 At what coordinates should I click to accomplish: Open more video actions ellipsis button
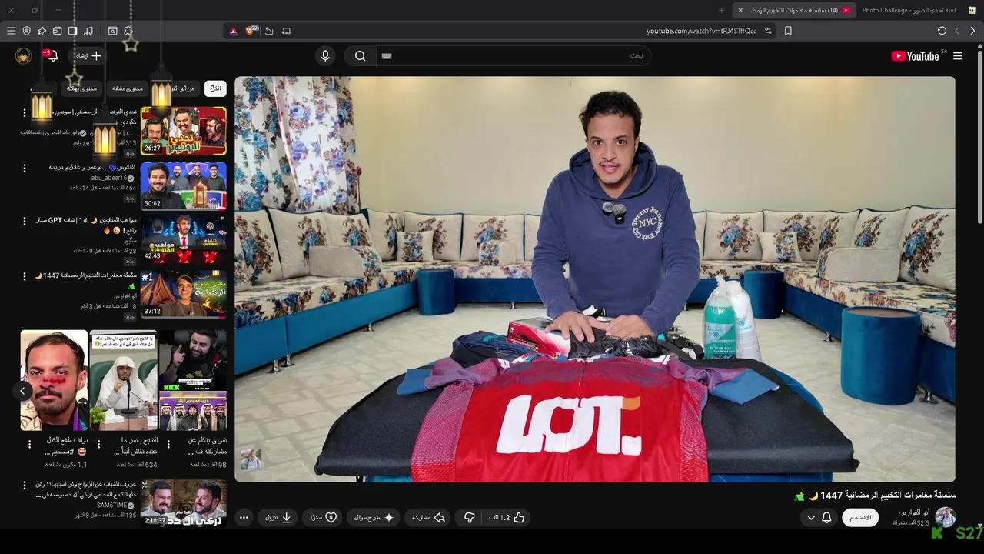pos(244,518)
